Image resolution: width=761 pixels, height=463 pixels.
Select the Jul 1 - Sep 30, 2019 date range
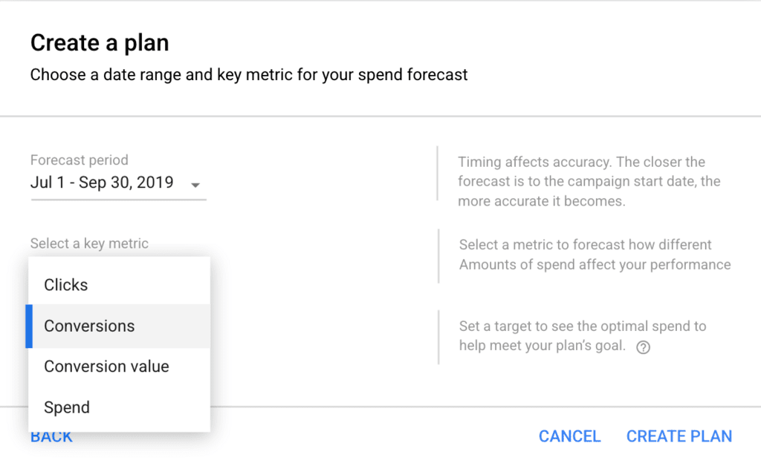click(x=102, y=183)
